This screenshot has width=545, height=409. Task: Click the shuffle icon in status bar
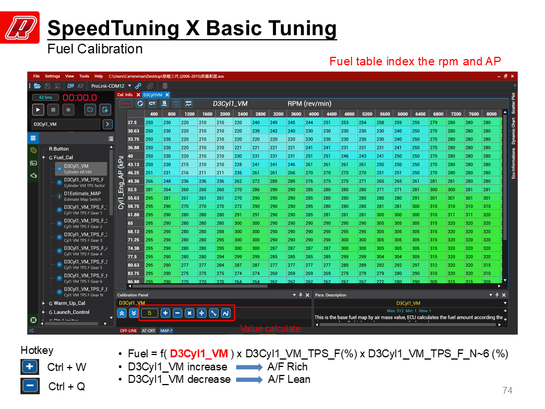pyautogui.click(x=31, y=331)
